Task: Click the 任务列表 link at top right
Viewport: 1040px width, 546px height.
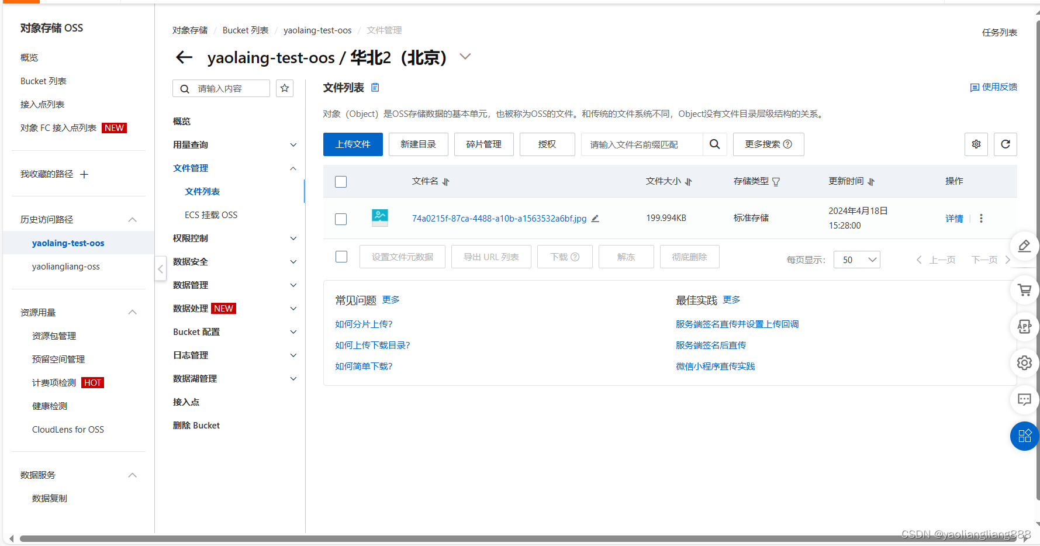Action: (1000, 33)
